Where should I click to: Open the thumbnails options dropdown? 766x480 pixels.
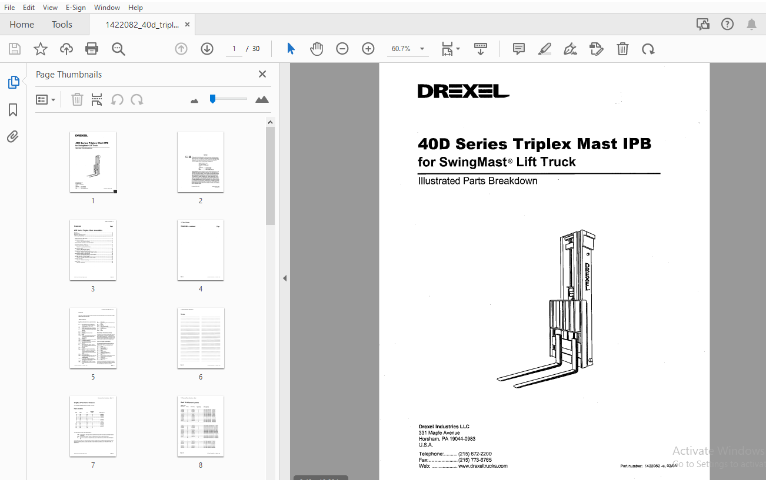pyautogui.click(x=46, y=100)
